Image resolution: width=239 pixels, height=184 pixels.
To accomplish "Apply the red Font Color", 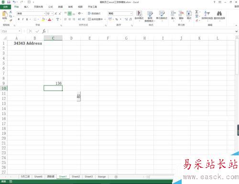I will (x=50, y=19).
